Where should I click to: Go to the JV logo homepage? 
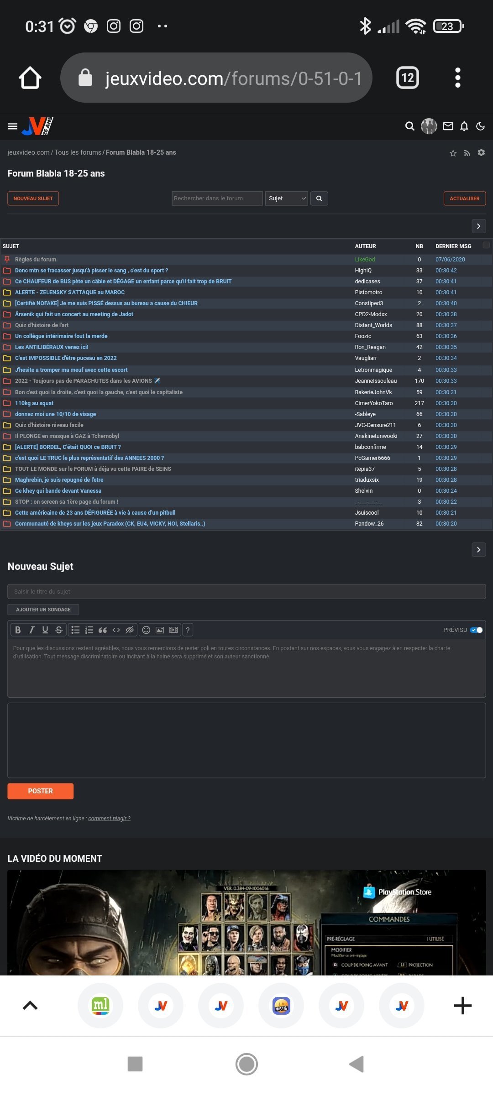coord(37,126)
